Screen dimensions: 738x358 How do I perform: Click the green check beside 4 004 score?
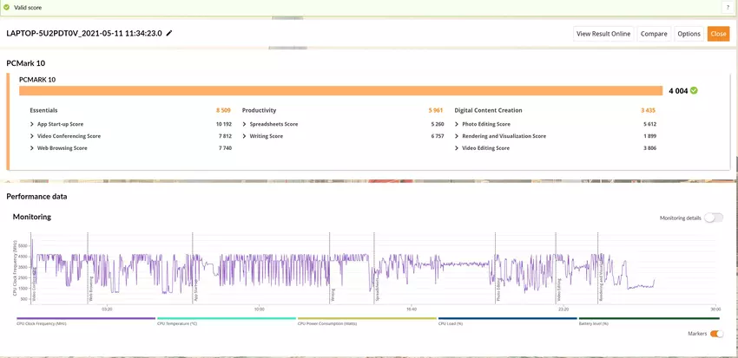(694, 90)
